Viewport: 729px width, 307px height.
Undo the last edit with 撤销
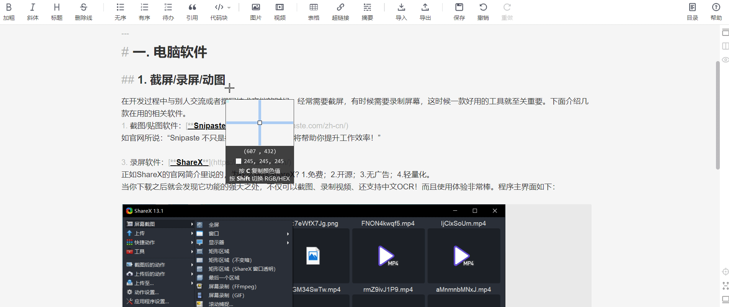pos(483,12)
